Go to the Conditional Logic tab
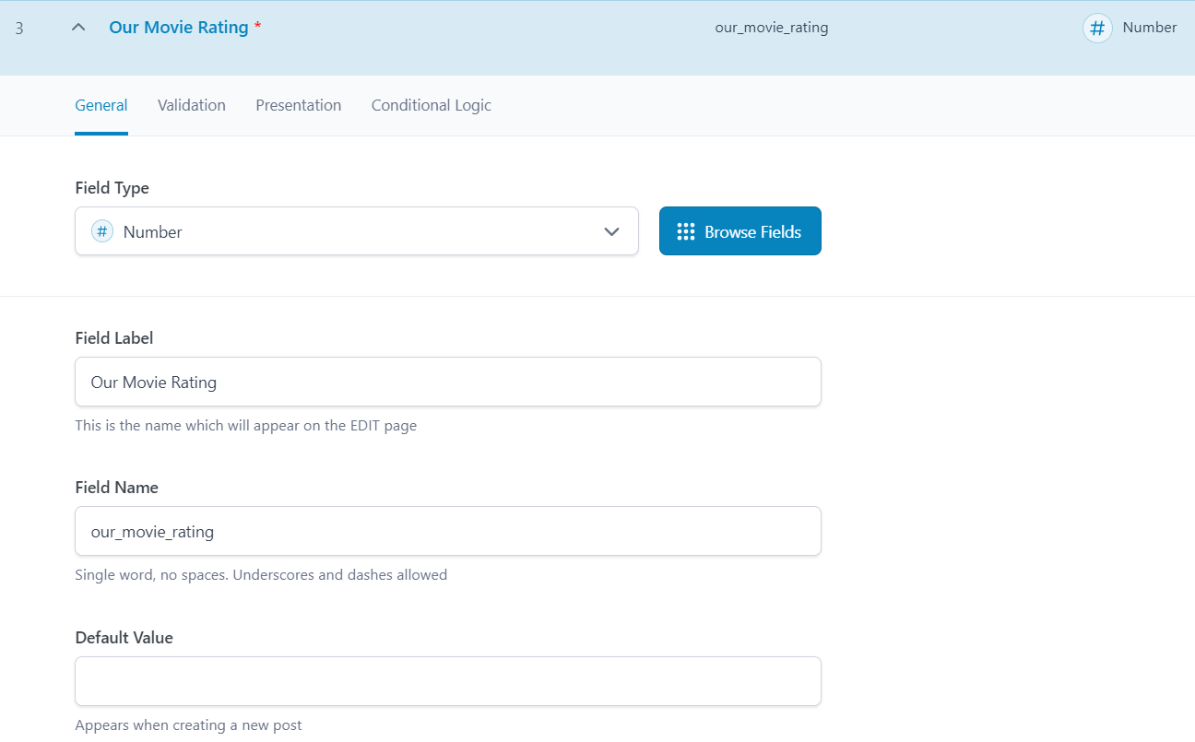The height and width of the screenshot is (742, 1195). coord(431,105)
